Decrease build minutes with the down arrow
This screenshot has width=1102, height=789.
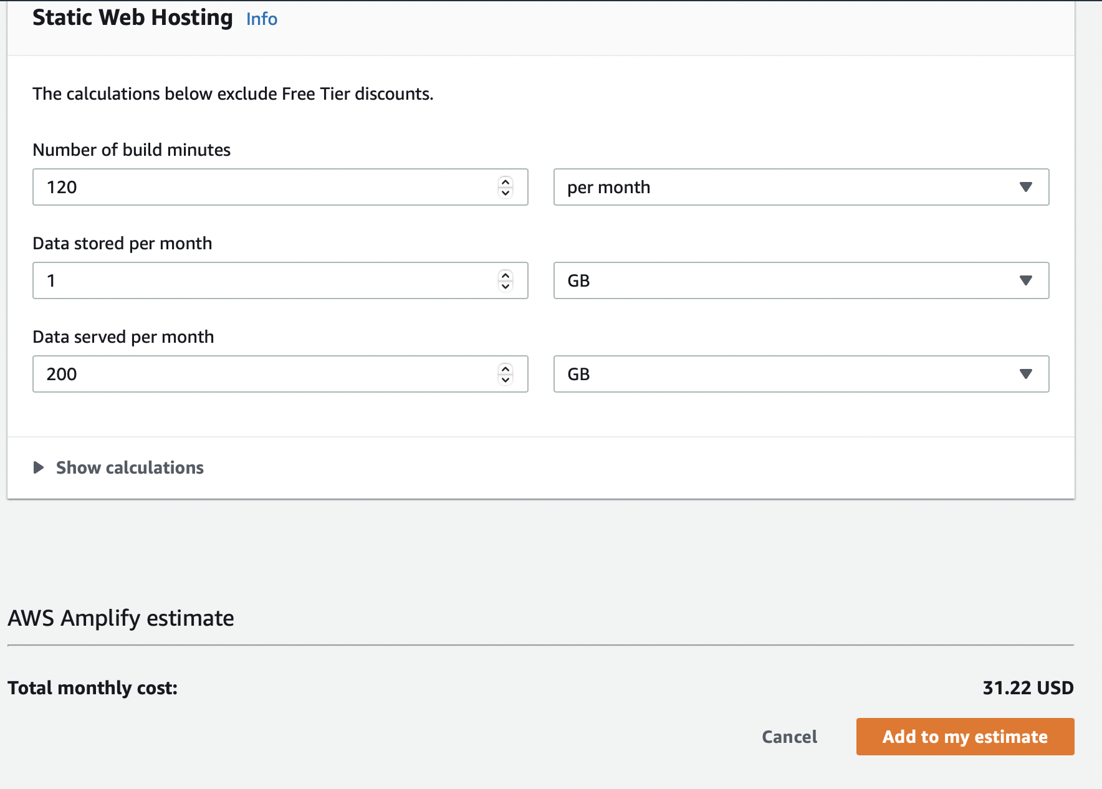505,193
